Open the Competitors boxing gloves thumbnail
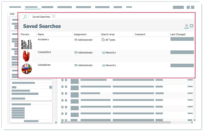204x132 pixels. [27, 56]
